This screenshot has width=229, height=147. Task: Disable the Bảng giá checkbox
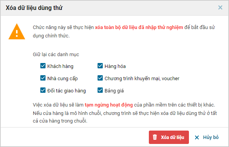pos(100,90)
